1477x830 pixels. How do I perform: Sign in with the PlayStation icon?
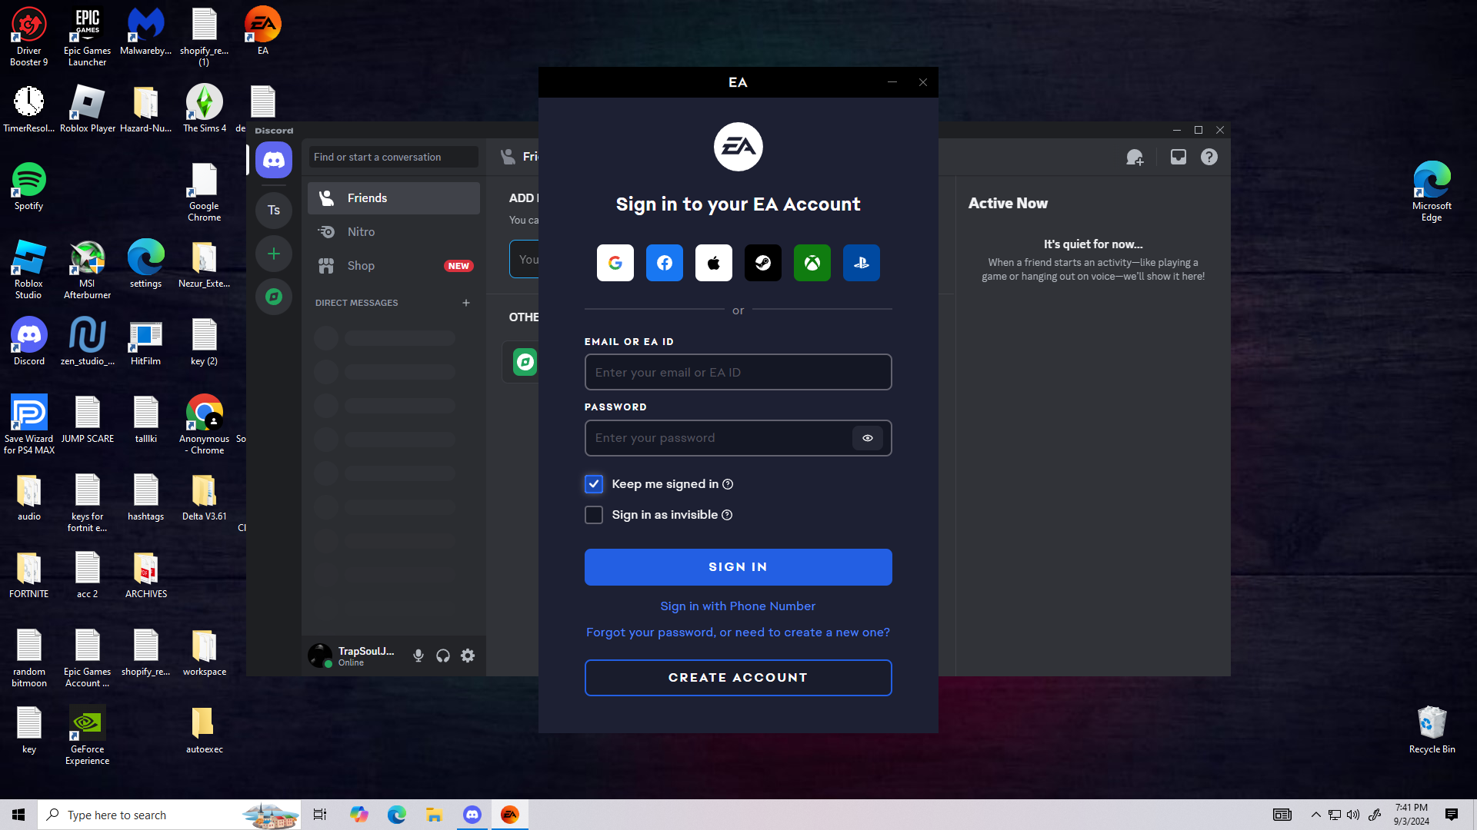[861, 263]
